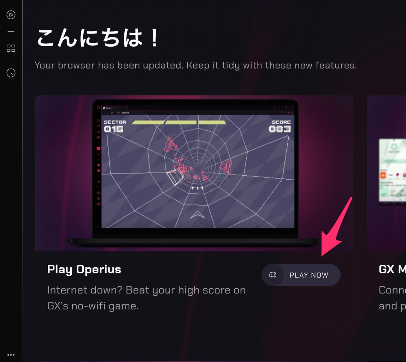Open the three-dot sidebar menu
The height and width of the screenshot is (362, 406).
coord(11,355)
